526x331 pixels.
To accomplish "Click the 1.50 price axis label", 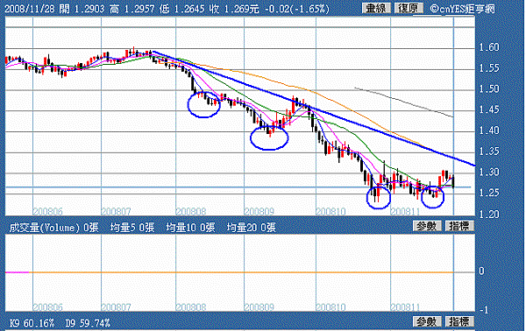I will pyautogui.click(x=489, y=88).
